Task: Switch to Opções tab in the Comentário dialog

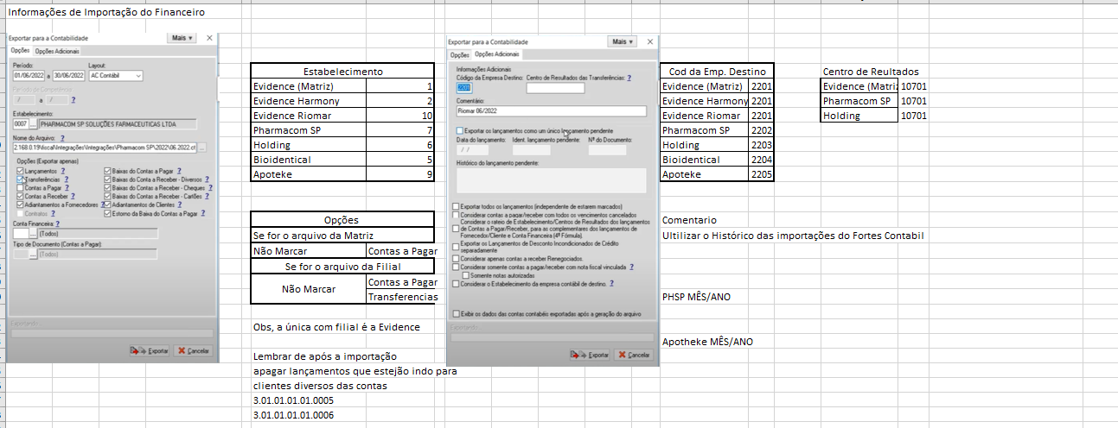Action: tap(459, 54)
